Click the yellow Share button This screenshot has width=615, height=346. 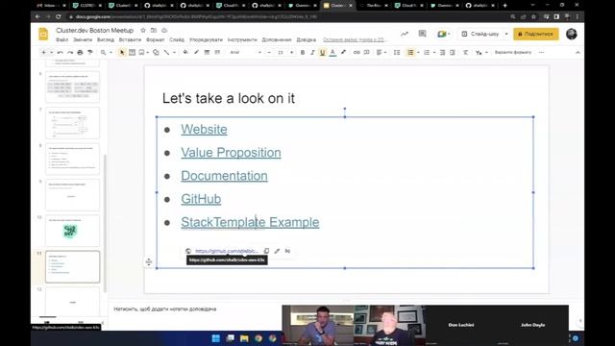coord(536,35)
